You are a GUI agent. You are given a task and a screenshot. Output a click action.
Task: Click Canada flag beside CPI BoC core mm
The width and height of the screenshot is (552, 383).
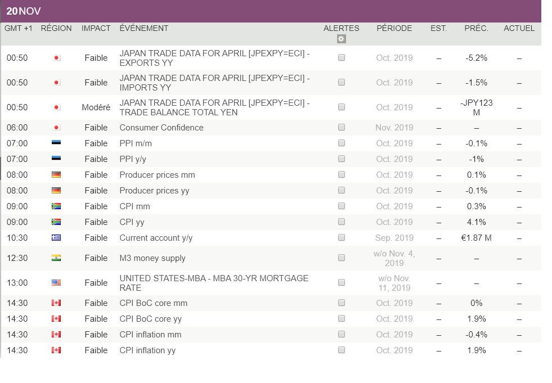[56, 303]
